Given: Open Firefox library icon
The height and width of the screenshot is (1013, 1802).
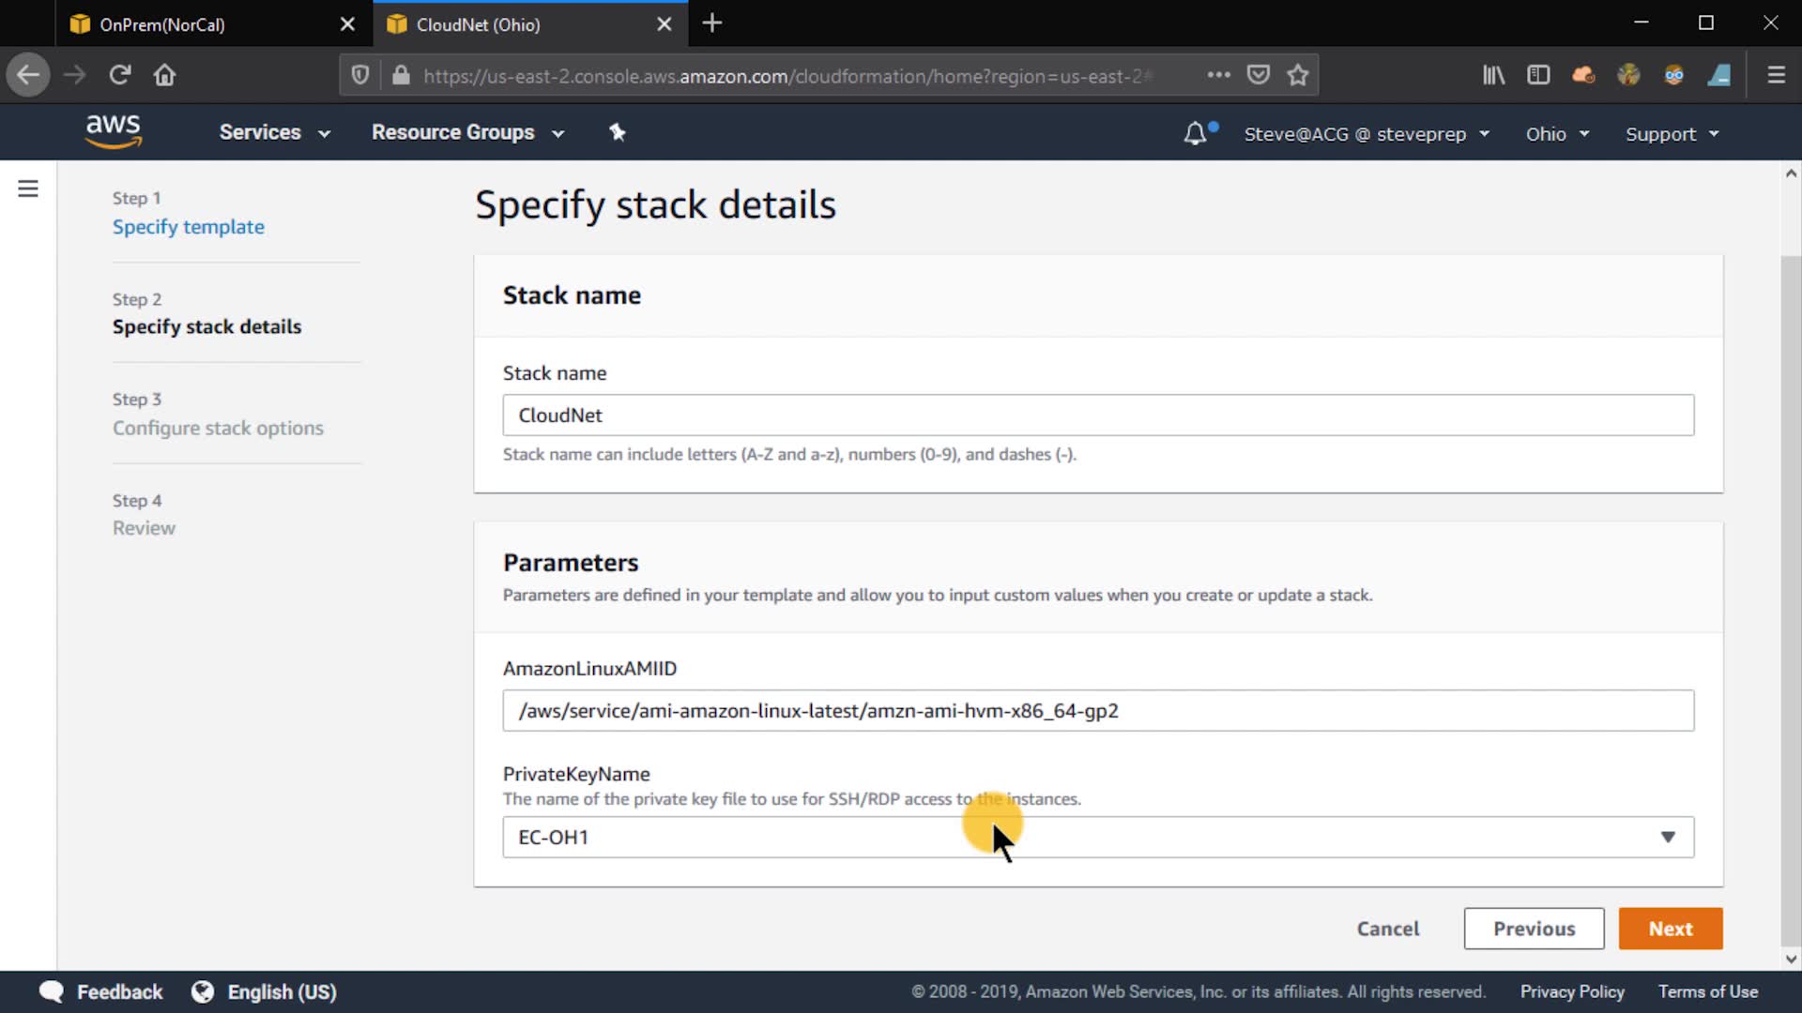Looking at the screenshot, I should coord(1493,75).
